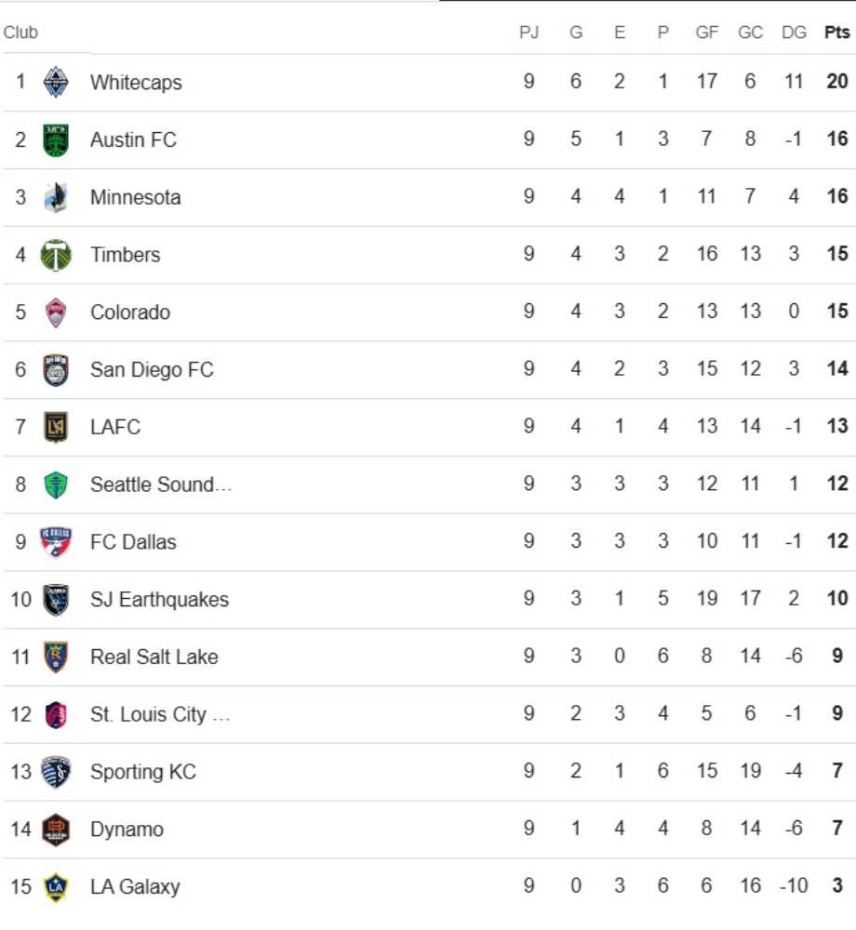Click the Sporting KC crest icon
This screenshot has width=856, height=930.
(56, 772)
